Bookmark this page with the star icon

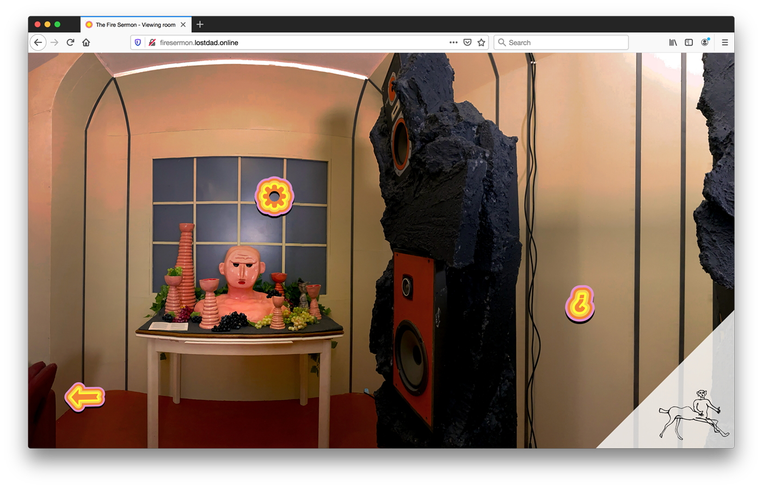click(x=481, y=42)
